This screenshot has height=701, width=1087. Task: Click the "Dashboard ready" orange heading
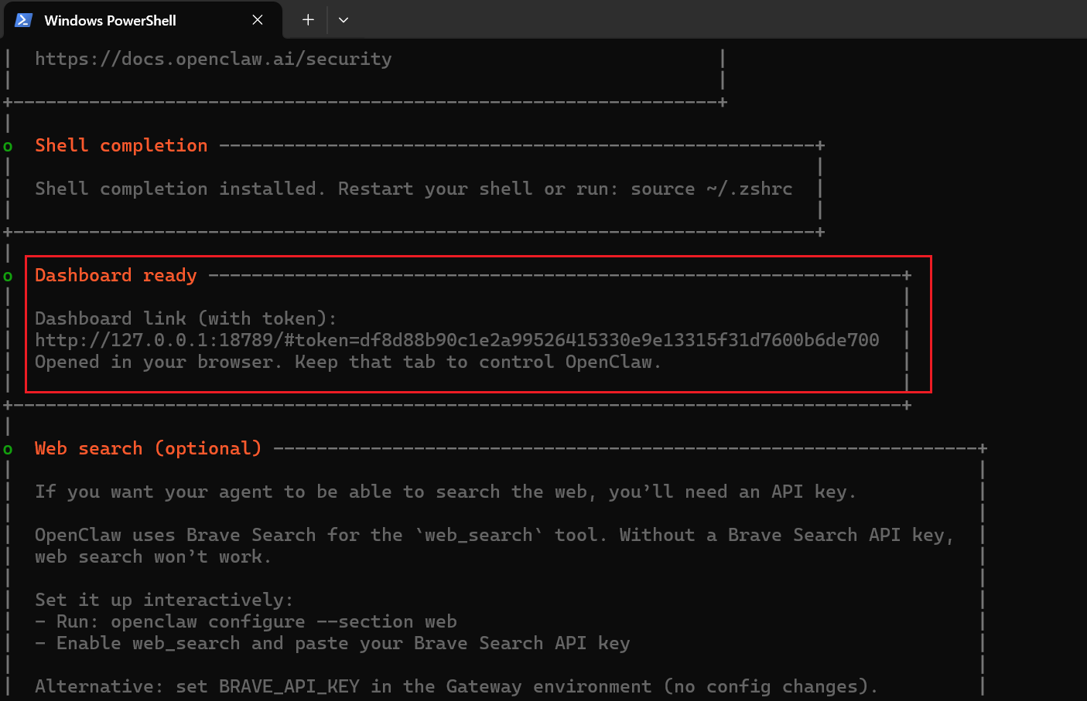pyautogui.click(x=115, y=275)
